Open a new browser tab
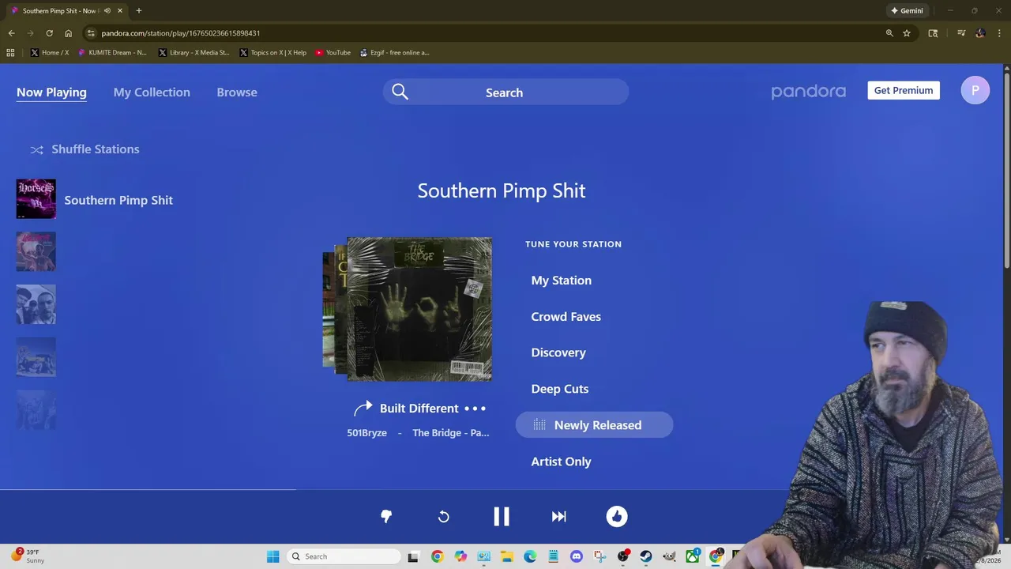The width and height of the screenshot is (1011, 569). coord(138,11)
